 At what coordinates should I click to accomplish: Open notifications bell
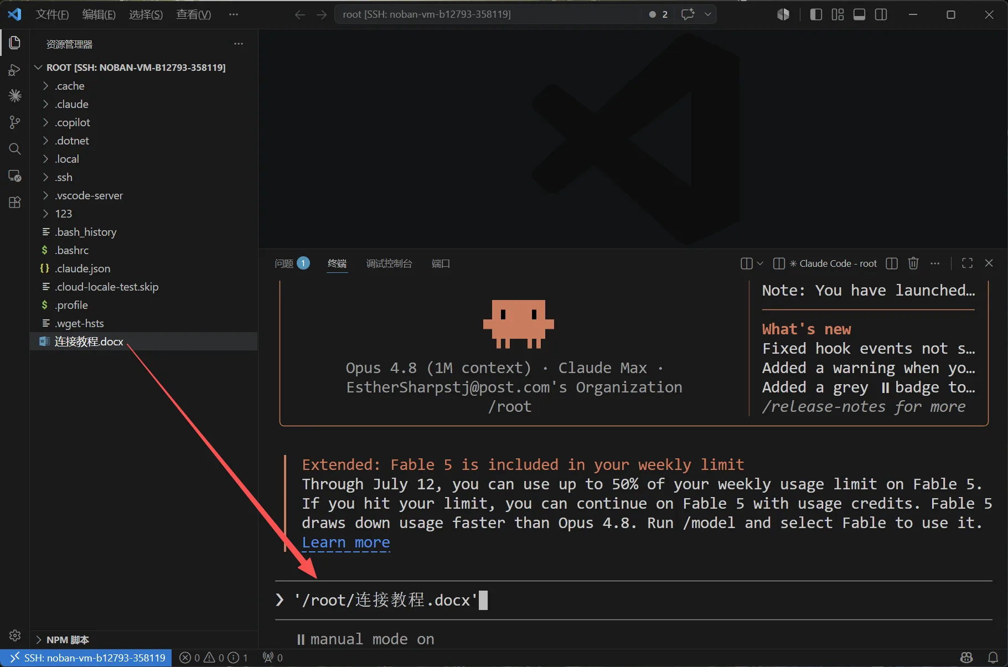pos(993,658)
